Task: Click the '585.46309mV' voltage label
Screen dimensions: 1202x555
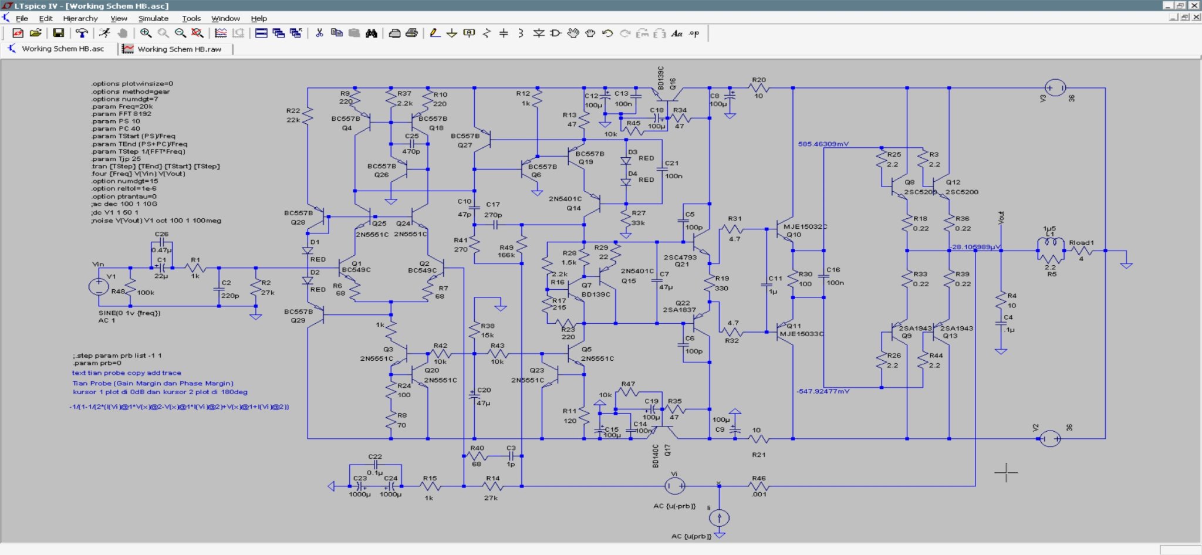Action: [823, 144]
